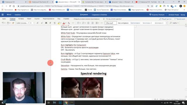Screen dimensions: 187x105
Task: Open more paragraph options ellipsis
Action: (x=102, y=23)
